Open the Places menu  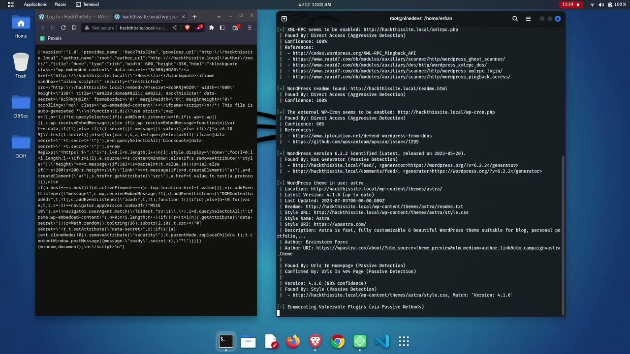(x=60, y=4)
